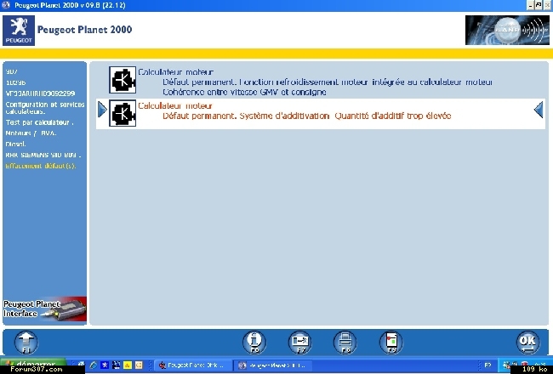Image resolution: width=553 pixels, height=374 pixels.
Task: Click engine icon of GMV cooling fault
Action: tap(123, 80)
